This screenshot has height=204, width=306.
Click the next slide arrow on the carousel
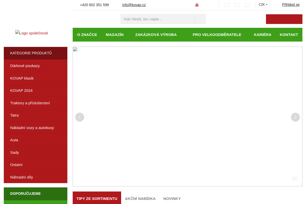point(295,117)
